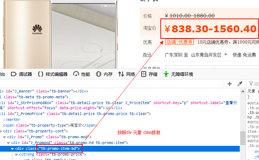Switch to the 样式编辑器 tab

pos(53,74)
